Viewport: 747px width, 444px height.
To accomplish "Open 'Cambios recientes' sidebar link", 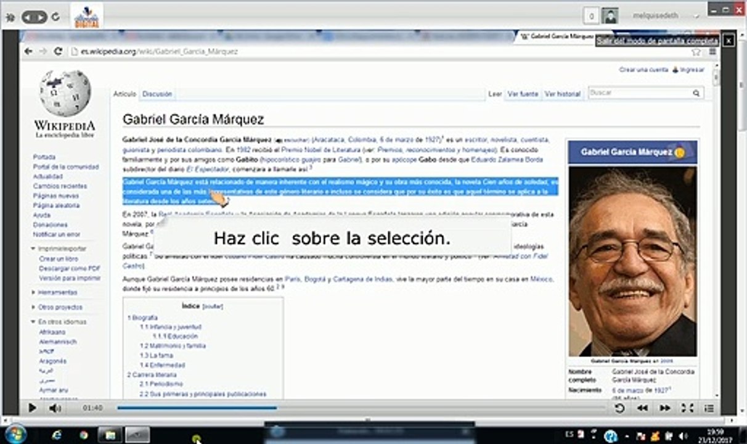I will (x=60, y=186).
